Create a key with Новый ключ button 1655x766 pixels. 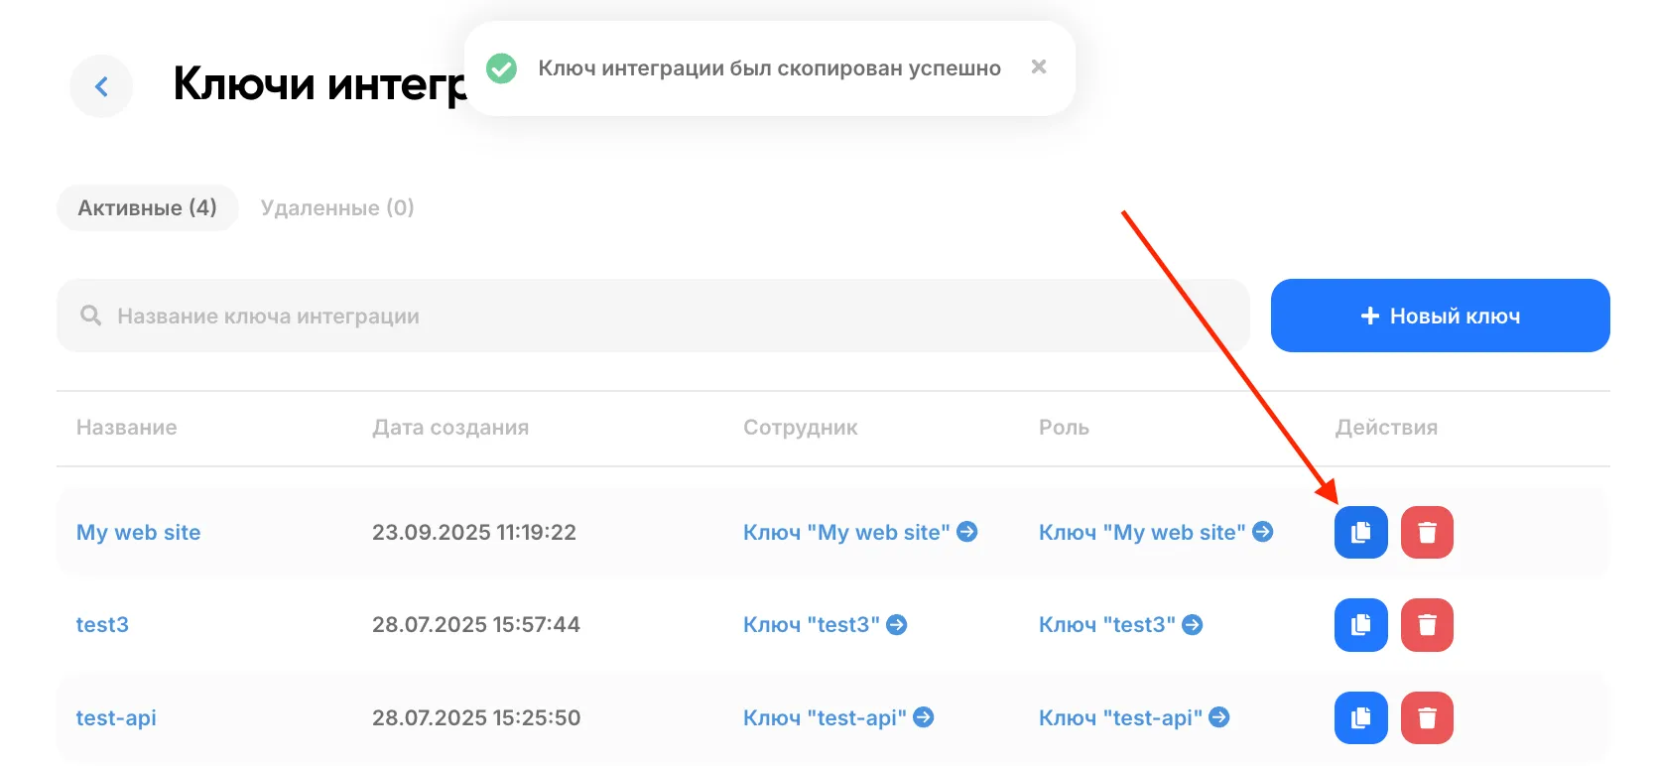coord(1440,316)
